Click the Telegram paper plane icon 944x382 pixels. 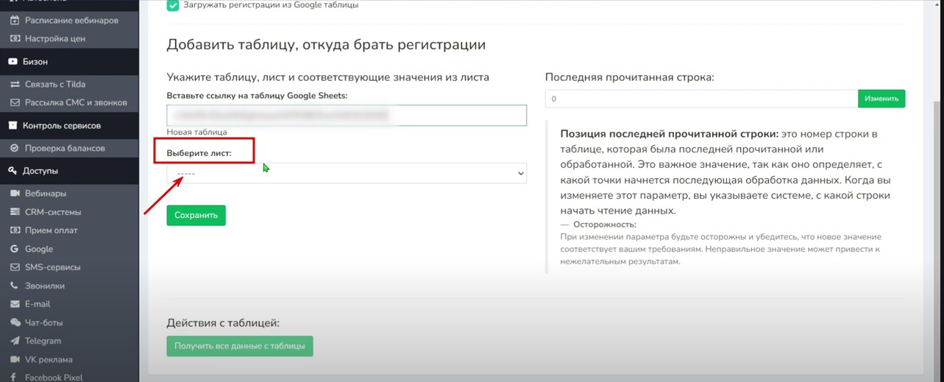pyautogui.click(x=15, y=341)
